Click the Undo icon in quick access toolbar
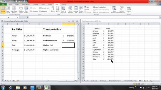The width and height of the screenshot is (161, 90). 7,1
